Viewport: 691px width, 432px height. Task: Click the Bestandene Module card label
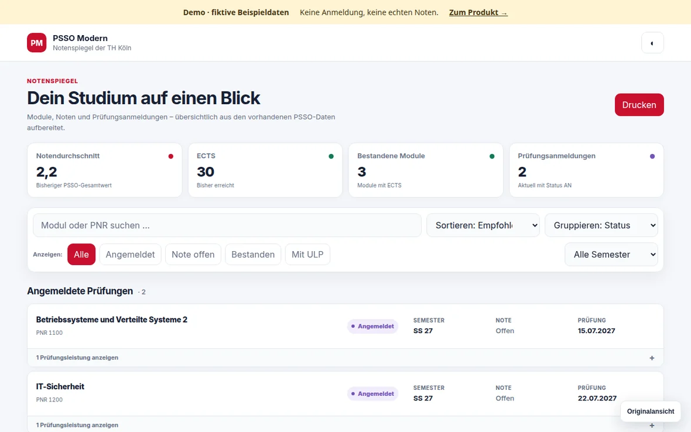click(x=391, y=156)
